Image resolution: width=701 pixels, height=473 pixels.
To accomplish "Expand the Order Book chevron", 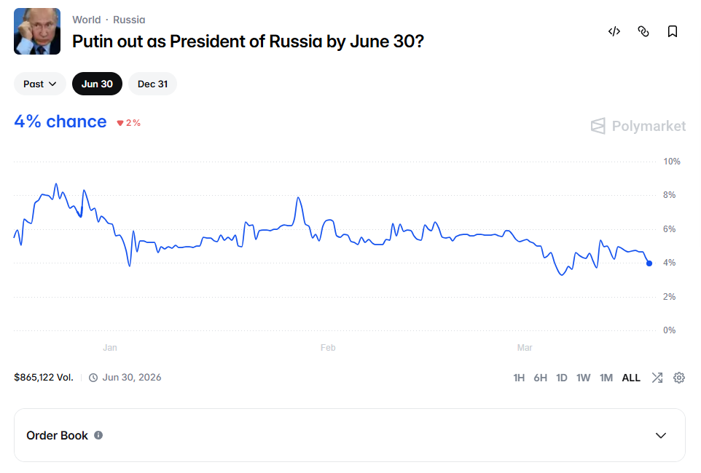I will pyautogui.click(x=661, y=435).
